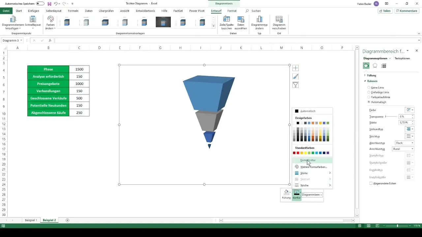The width and height of the screenshot is (422, 237).
Task: Select Automatisch radio option
Action: click(x=369, y=102)
